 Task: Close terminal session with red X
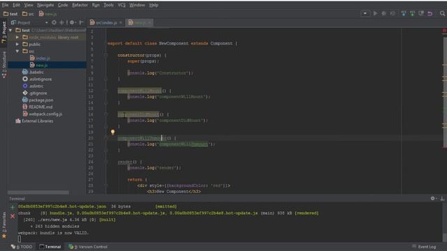tap(13, 216)
